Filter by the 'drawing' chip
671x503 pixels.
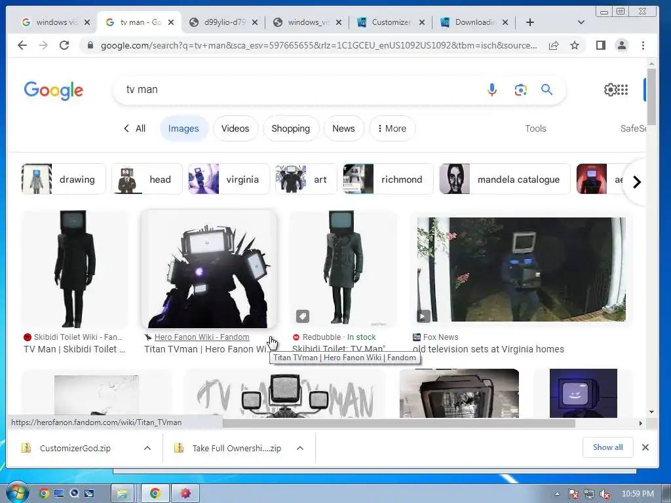pos(64,179)
